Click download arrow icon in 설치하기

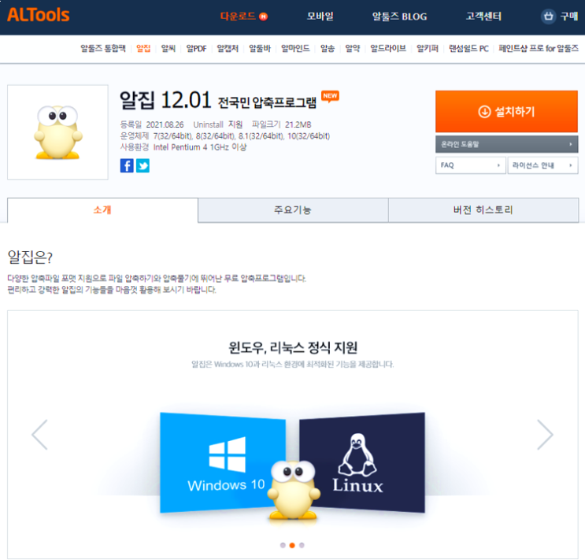click(x=484, y=111)
